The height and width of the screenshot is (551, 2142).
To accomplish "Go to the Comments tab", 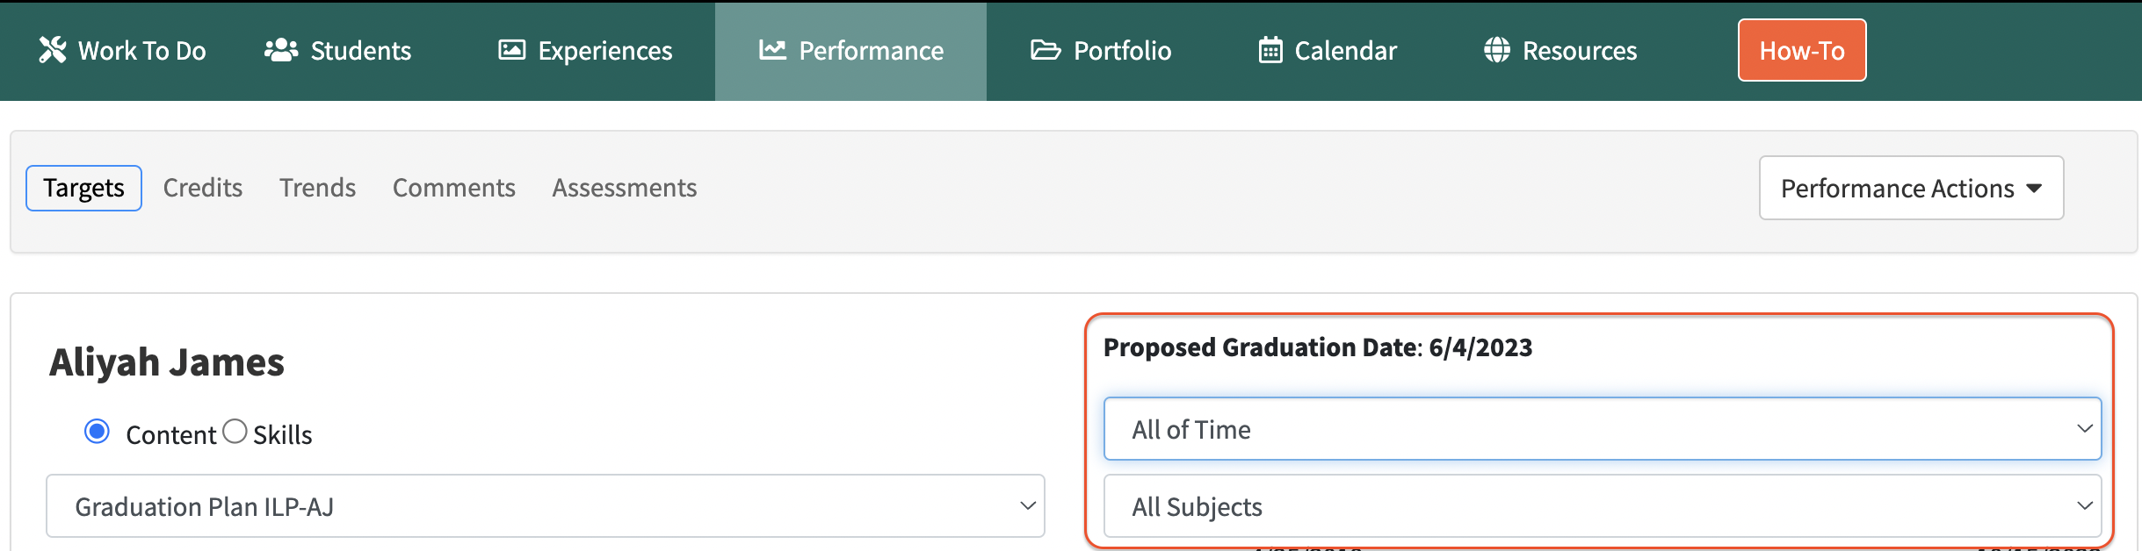I will [x=453, y=188].
